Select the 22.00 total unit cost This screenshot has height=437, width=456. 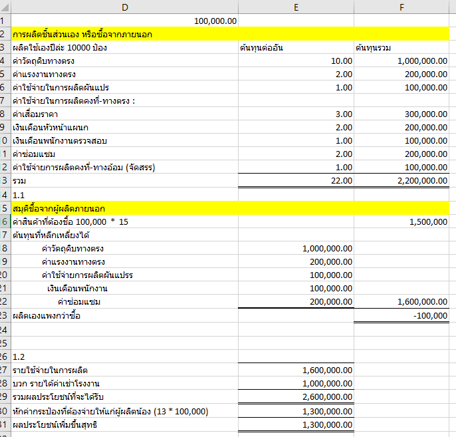(x=296, y=181)
